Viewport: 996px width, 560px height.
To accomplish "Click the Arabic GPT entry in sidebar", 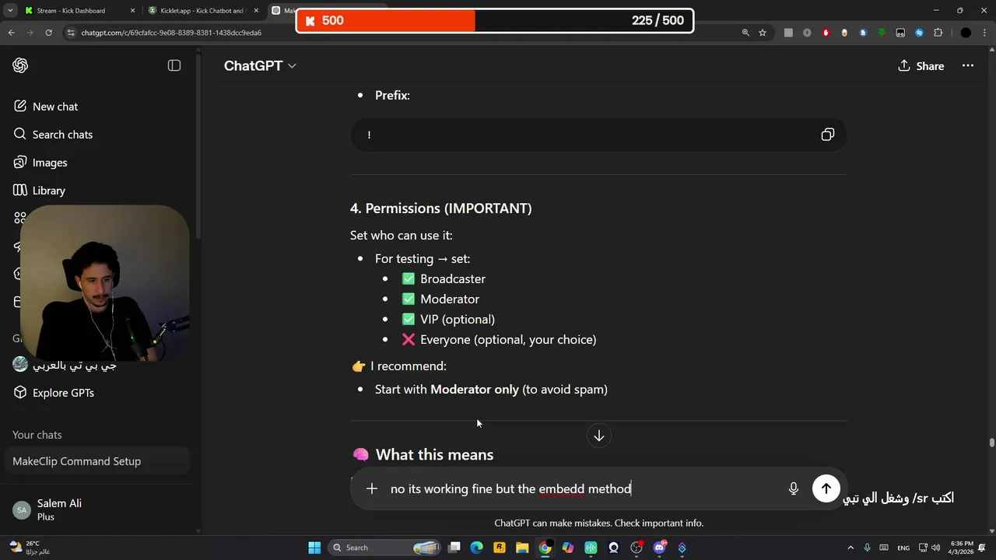I will tap(66, 364).
